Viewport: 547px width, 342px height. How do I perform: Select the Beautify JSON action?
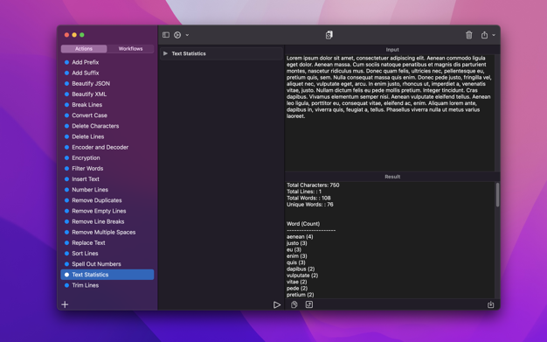click(107, 83)
